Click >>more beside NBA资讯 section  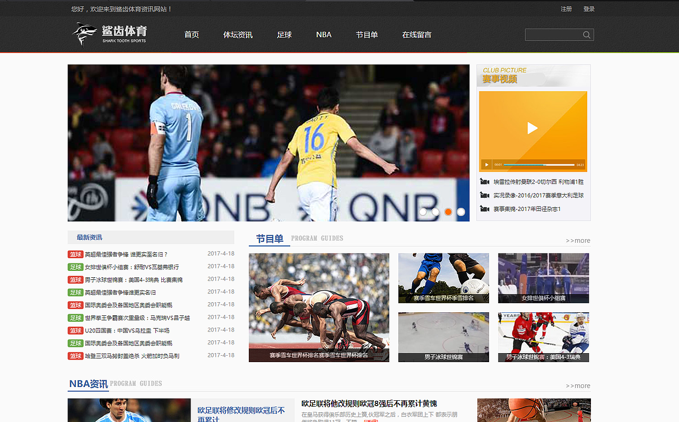click(x=578, y=386)
